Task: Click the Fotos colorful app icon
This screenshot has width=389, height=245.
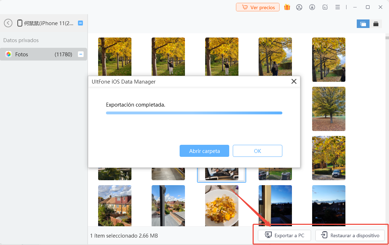Action: point(9,54)
